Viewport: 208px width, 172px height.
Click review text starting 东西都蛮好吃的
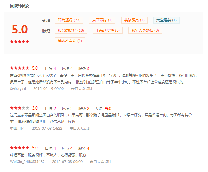click(x=103, y=79)
